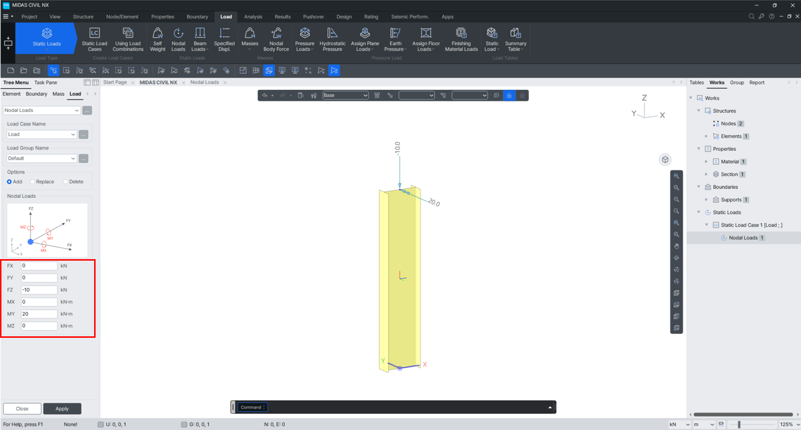Open Static Load Cases tool
The height and width of the screenshot is (430, 801).
click(95, 39)
